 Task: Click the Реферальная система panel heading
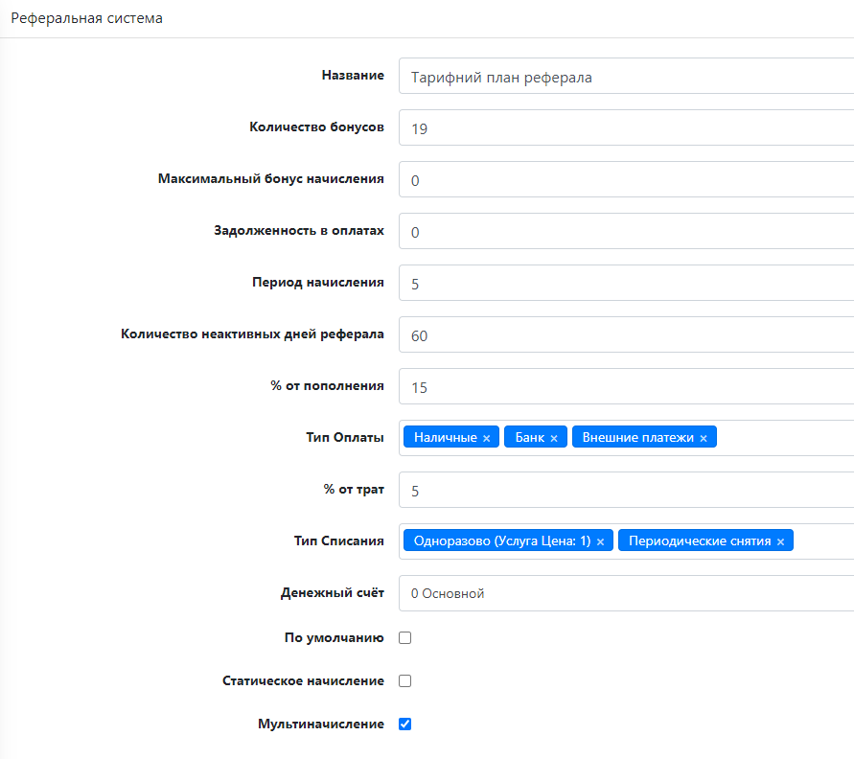coord(86,18)
